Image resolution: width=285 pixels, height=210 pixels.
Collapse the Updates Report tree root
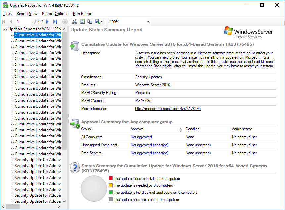click(x=4, y=29)
